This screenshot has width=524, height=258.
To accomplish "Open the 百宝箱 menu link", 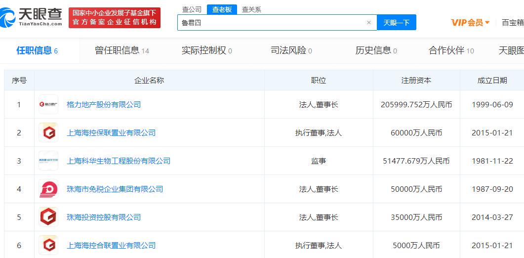I will point(513,23).
